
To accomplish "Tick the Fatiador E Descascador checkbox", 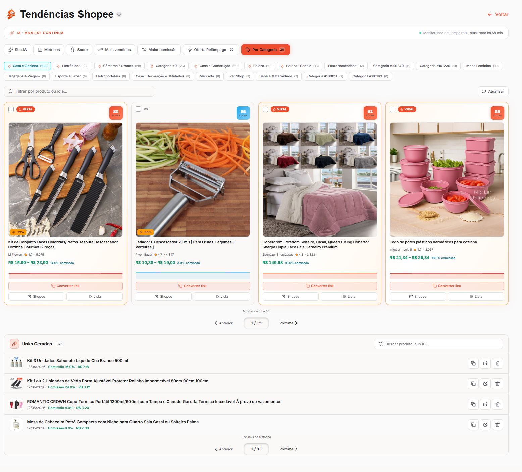I will coord(138,109).
